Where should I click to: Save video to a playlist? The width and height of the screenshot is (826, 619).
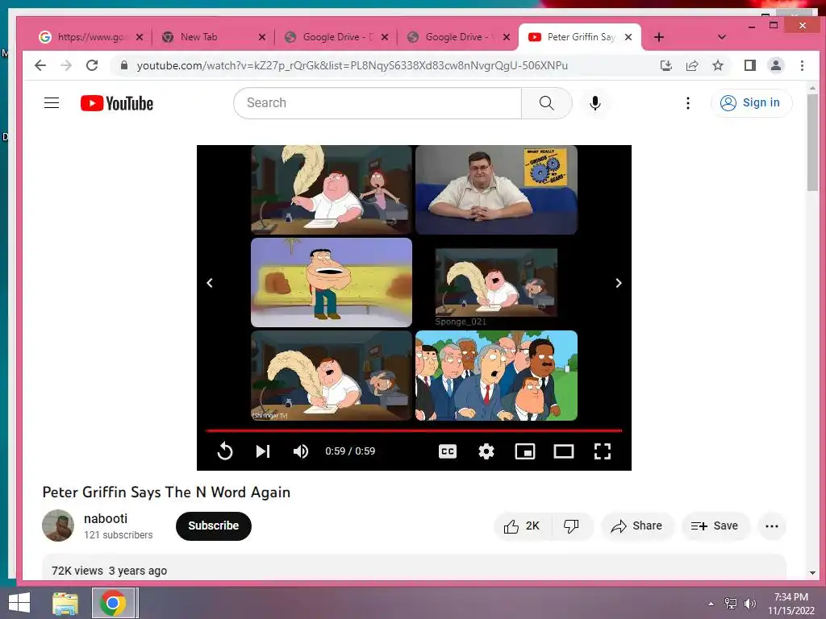pyautogui.click(x=715, y=526)
